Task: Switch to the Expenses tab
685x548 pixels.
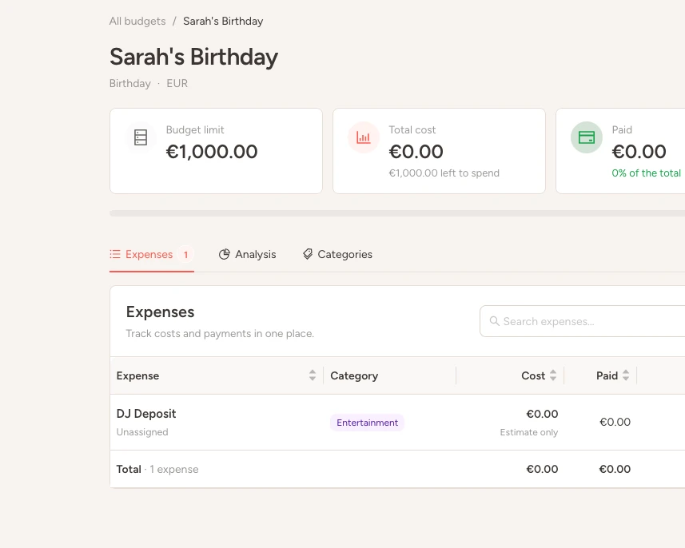Action: click(x=152, y=255)
